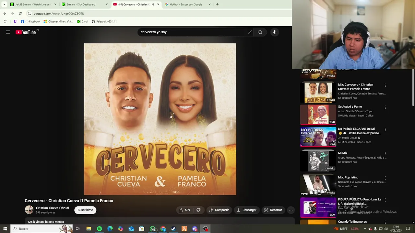Play No Podrás ESCAPAR De Mi thumbnail

(x=318, y=137)
